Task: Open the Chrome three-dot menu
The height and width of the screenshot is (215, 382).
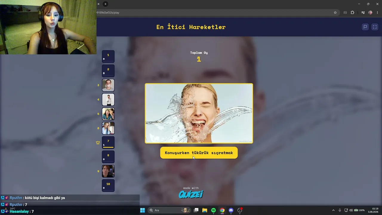Action: (378, 13)
